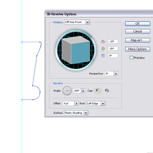Image resolution: width=153 pixels, height=153 pixels.
Task: Open the revolve Angle slider arrow
Action: [x=83, y=91]
